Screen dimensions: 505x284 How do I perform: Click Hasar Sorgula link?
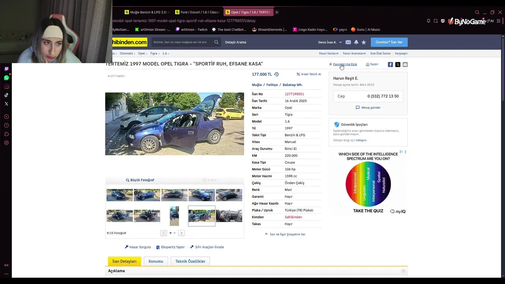[x=138, y=247]
